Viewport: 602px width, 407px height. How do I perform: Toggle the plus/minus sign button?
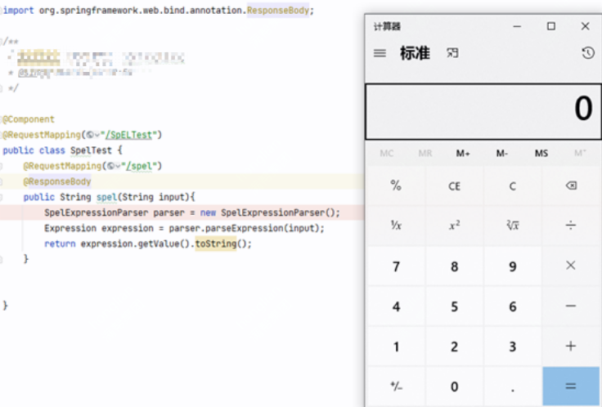pos(396,387)
